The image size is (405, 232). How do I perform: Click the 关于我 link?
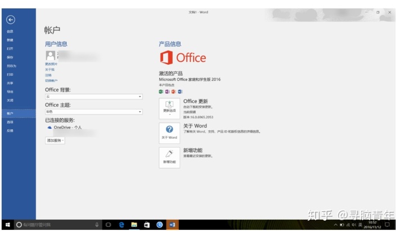pyautogui.click(x=49, y=70)
